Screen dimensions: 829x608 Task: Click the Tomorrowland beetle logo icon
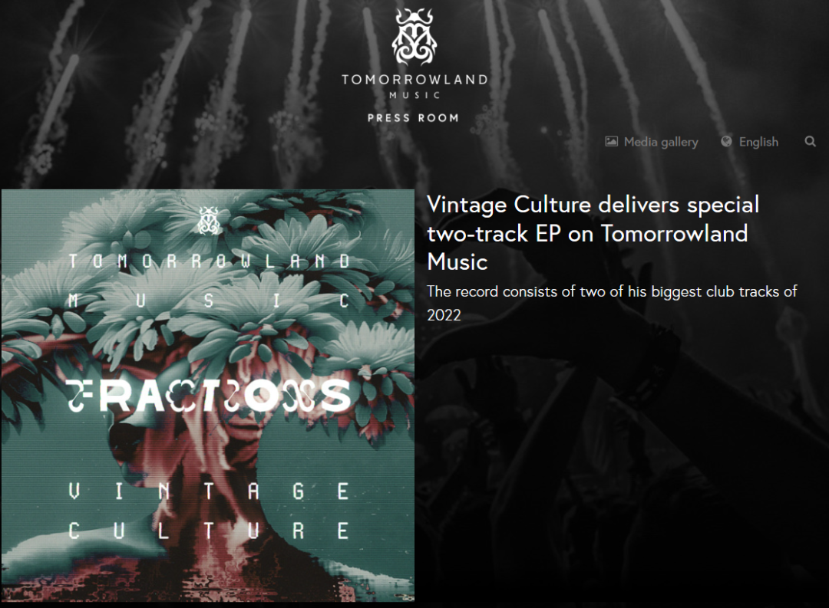click(414, 37)
